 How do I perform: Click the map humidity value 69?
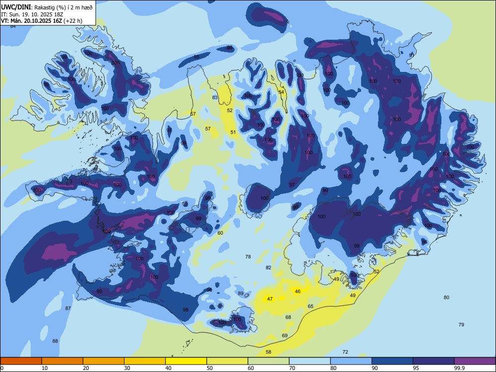click(285, 336)
